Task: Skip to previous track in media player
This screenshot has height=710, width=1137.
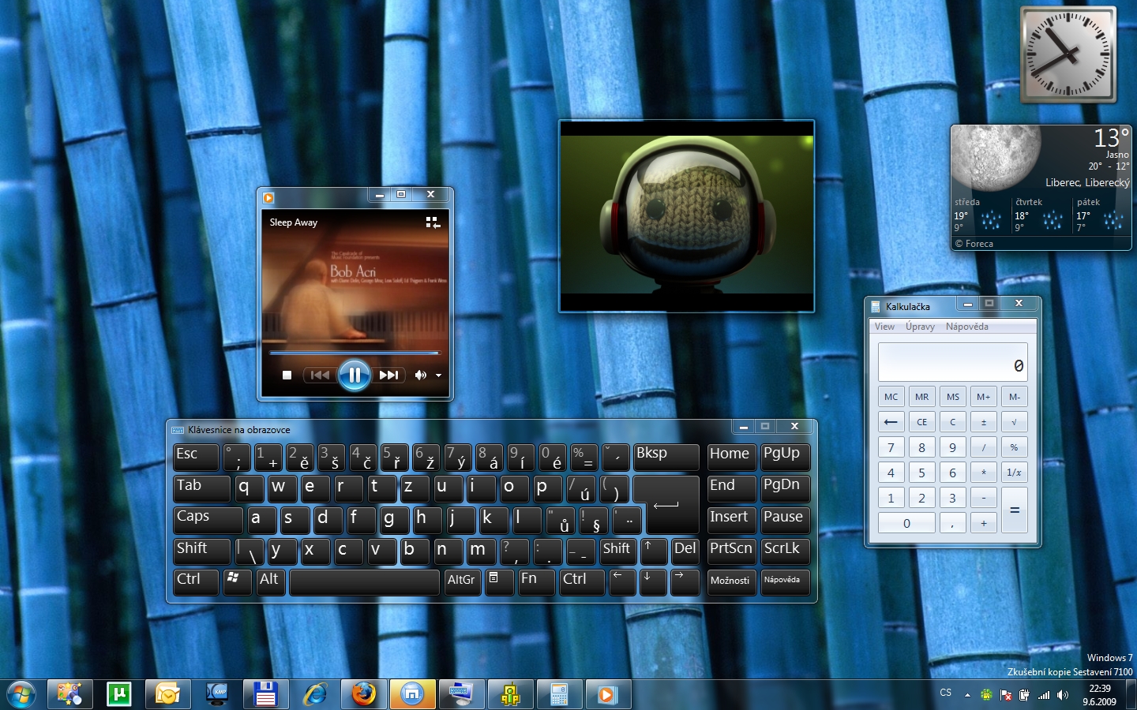Action: pyautogui.click(x=320, y=376)
